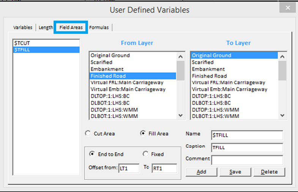Click the Add button

(x=201, y=172)
